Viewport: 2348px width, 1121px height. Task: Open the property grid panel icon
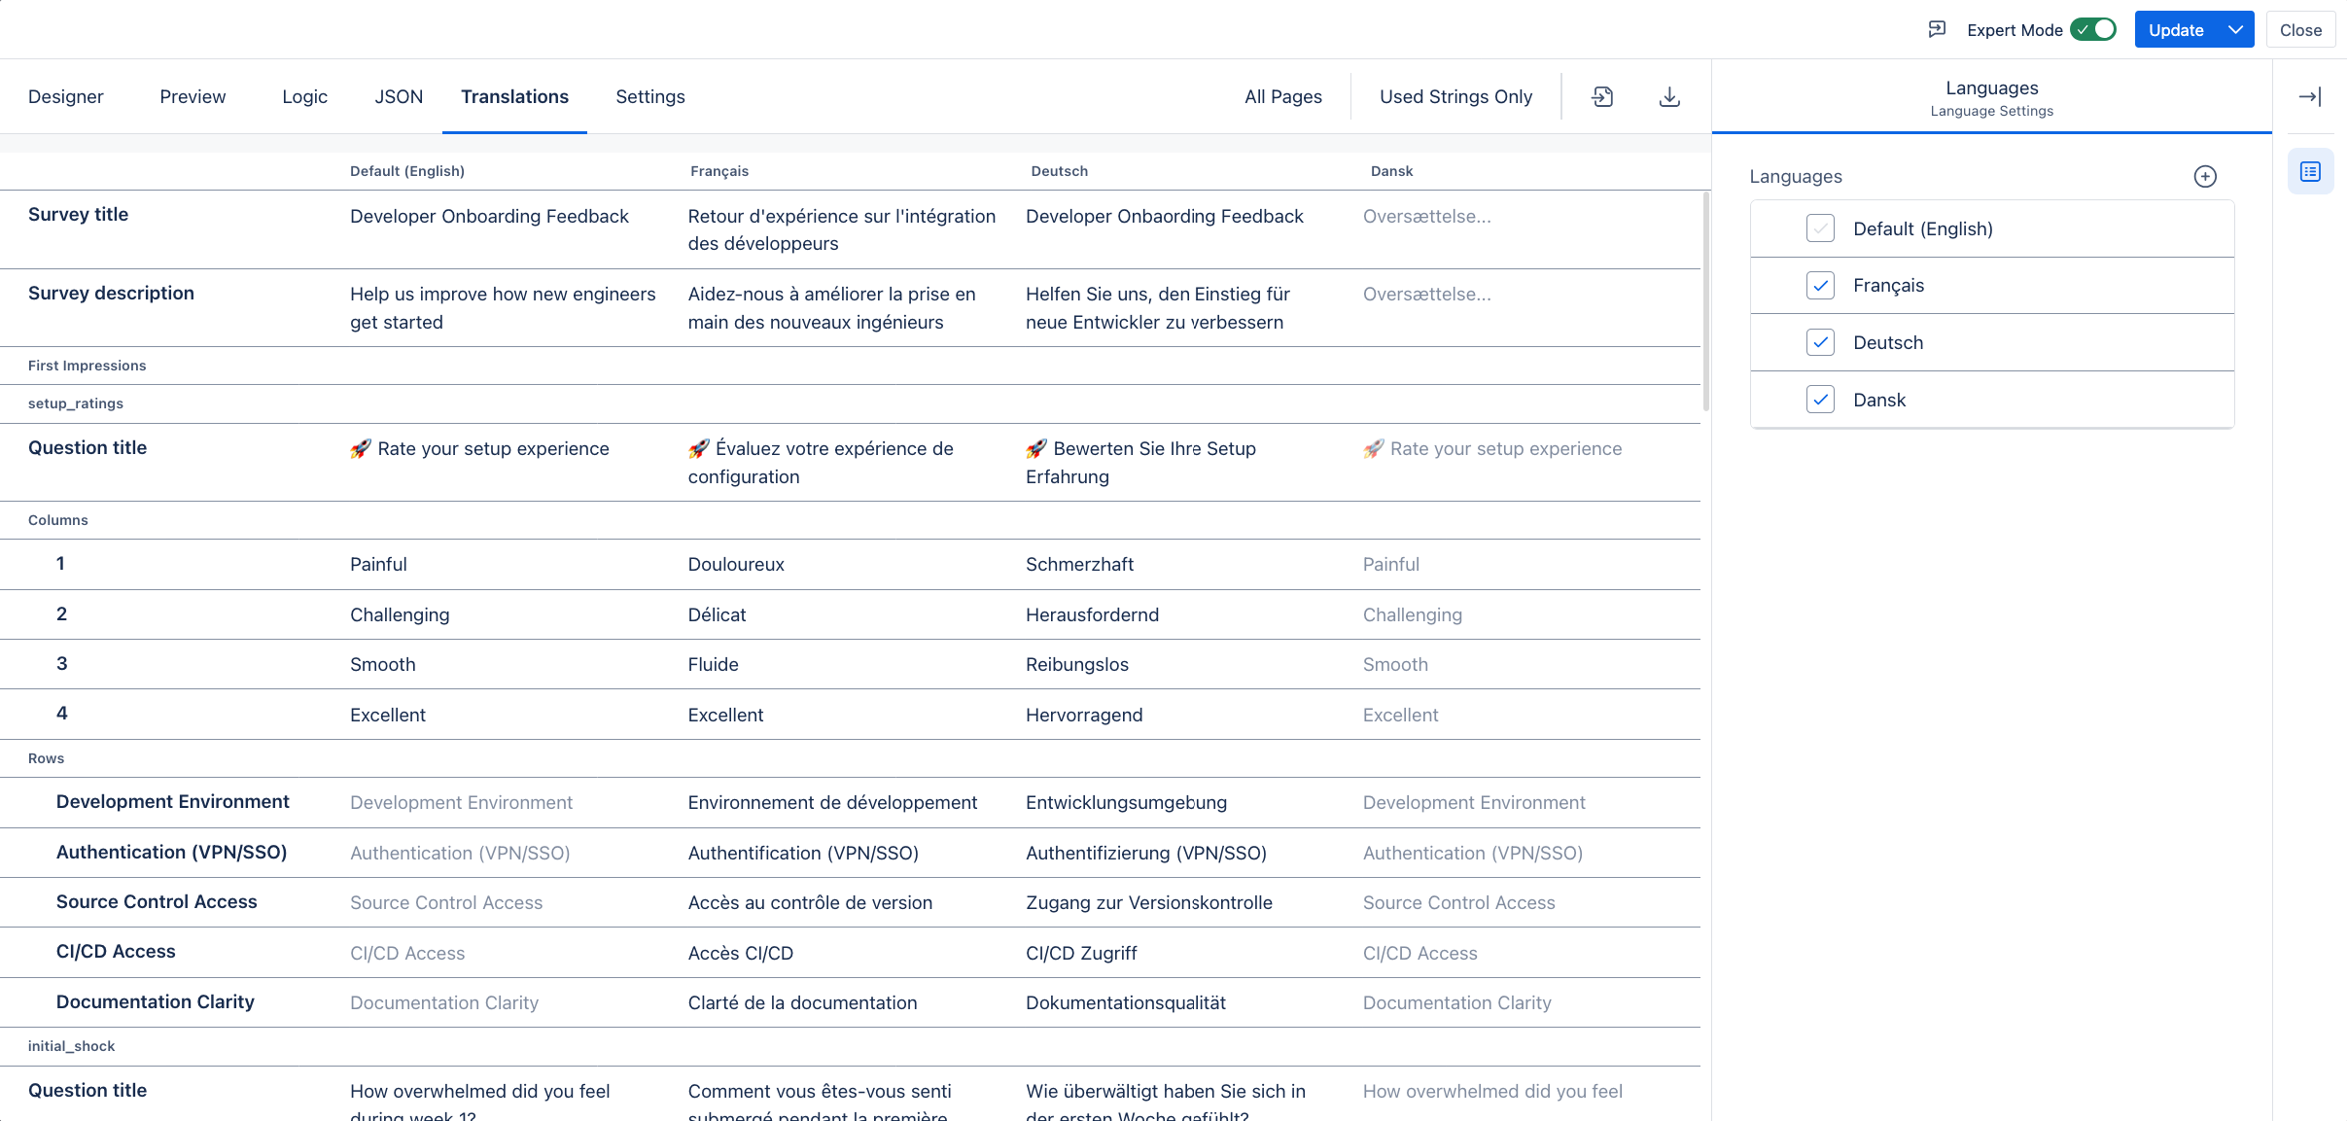(2310, 172)
